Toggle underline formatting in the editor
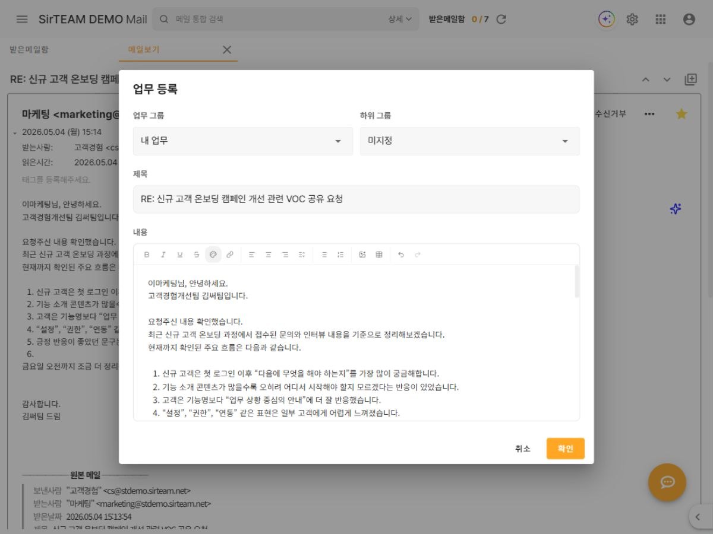The height and width of the screenshot is (534, 713). click(179, 255)
